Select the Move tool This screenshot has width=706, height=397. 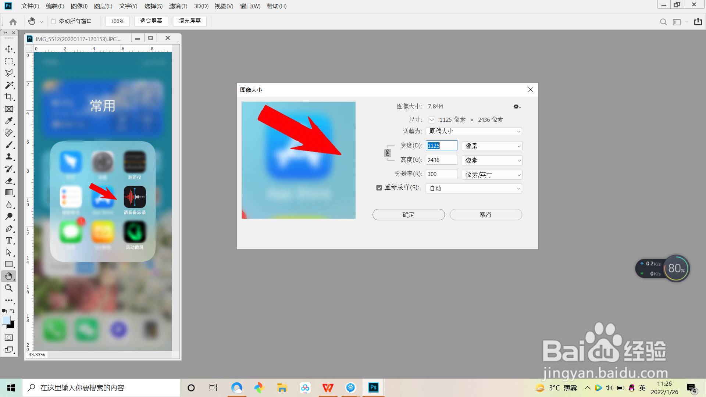click(9, 49)
